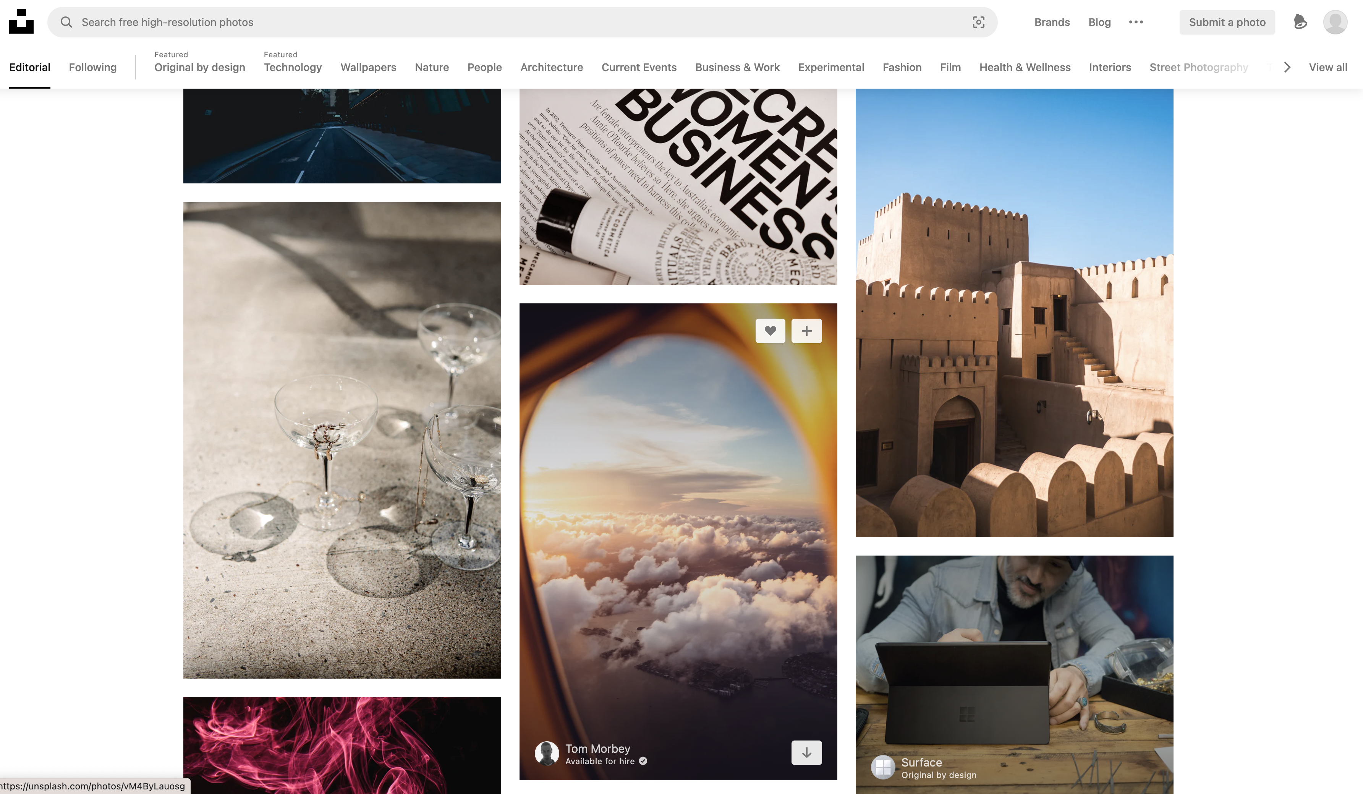This screenshot has width=1363, height=794.
Task: Open the three-dots more menu
Action: [1136, 22]
